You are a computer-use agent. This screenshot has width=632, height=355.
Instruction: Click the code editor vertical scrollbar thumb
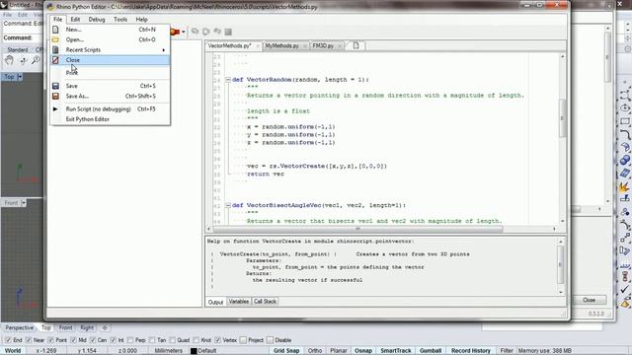[562, 118]
